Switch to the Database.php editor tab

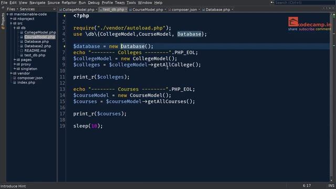(x=218, y=9)
